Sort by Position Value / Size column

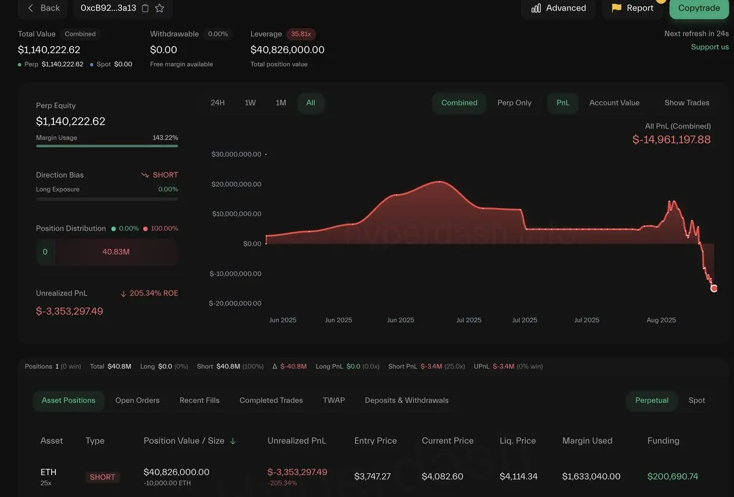pos(184,441)
